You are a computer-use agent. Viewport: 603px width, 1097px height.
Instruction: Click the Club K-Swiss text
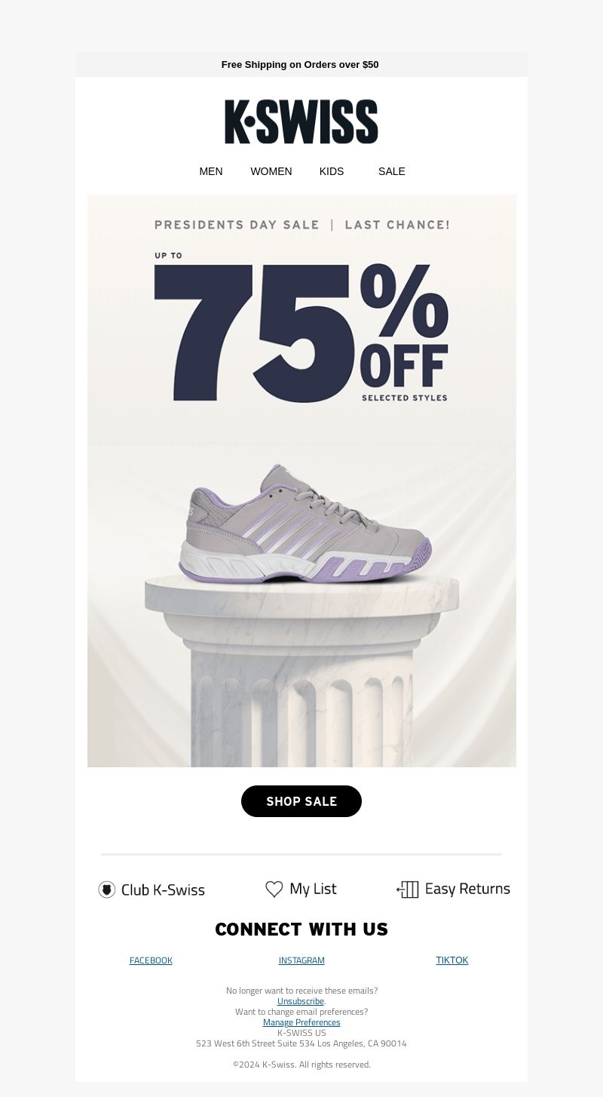coord(163,890)
